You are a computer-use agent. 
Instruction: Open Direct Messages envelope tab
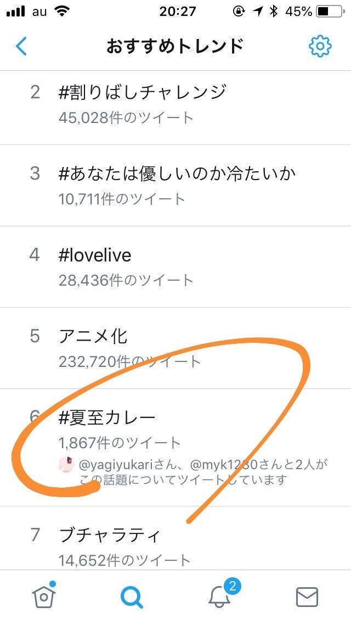307,597
